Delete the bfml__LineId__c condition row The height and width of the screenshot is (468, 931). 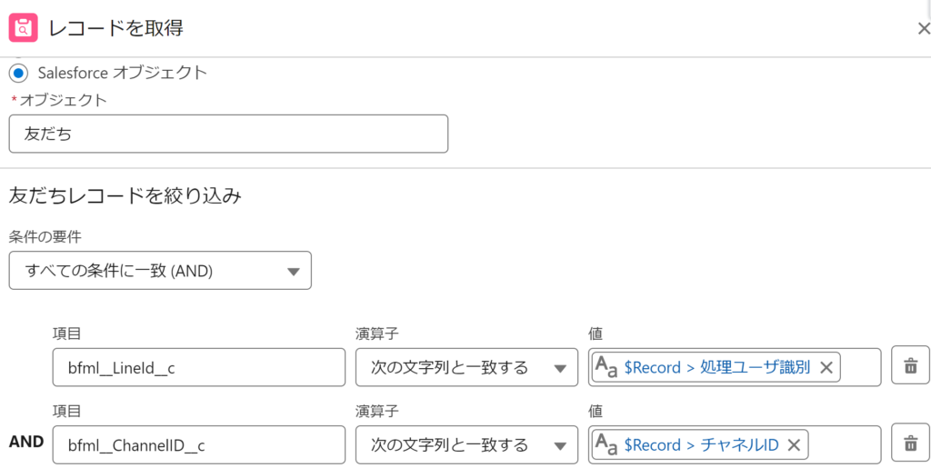coord(910,367)
